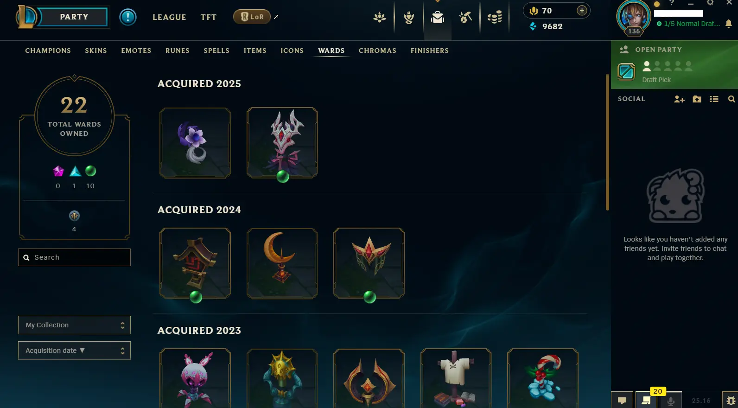
Task: Open the missions icon with badge 20
Action: tap(646, 400)
